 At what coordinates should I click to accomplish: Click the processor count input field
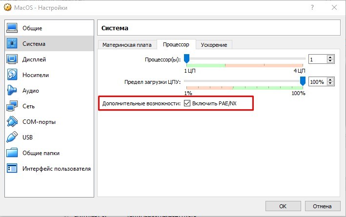(317, 59)
